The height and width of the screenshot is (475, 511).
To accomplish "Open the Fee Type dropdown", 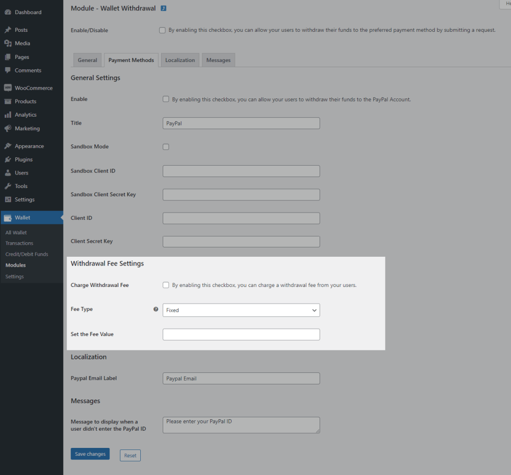I will pos(241,310).
